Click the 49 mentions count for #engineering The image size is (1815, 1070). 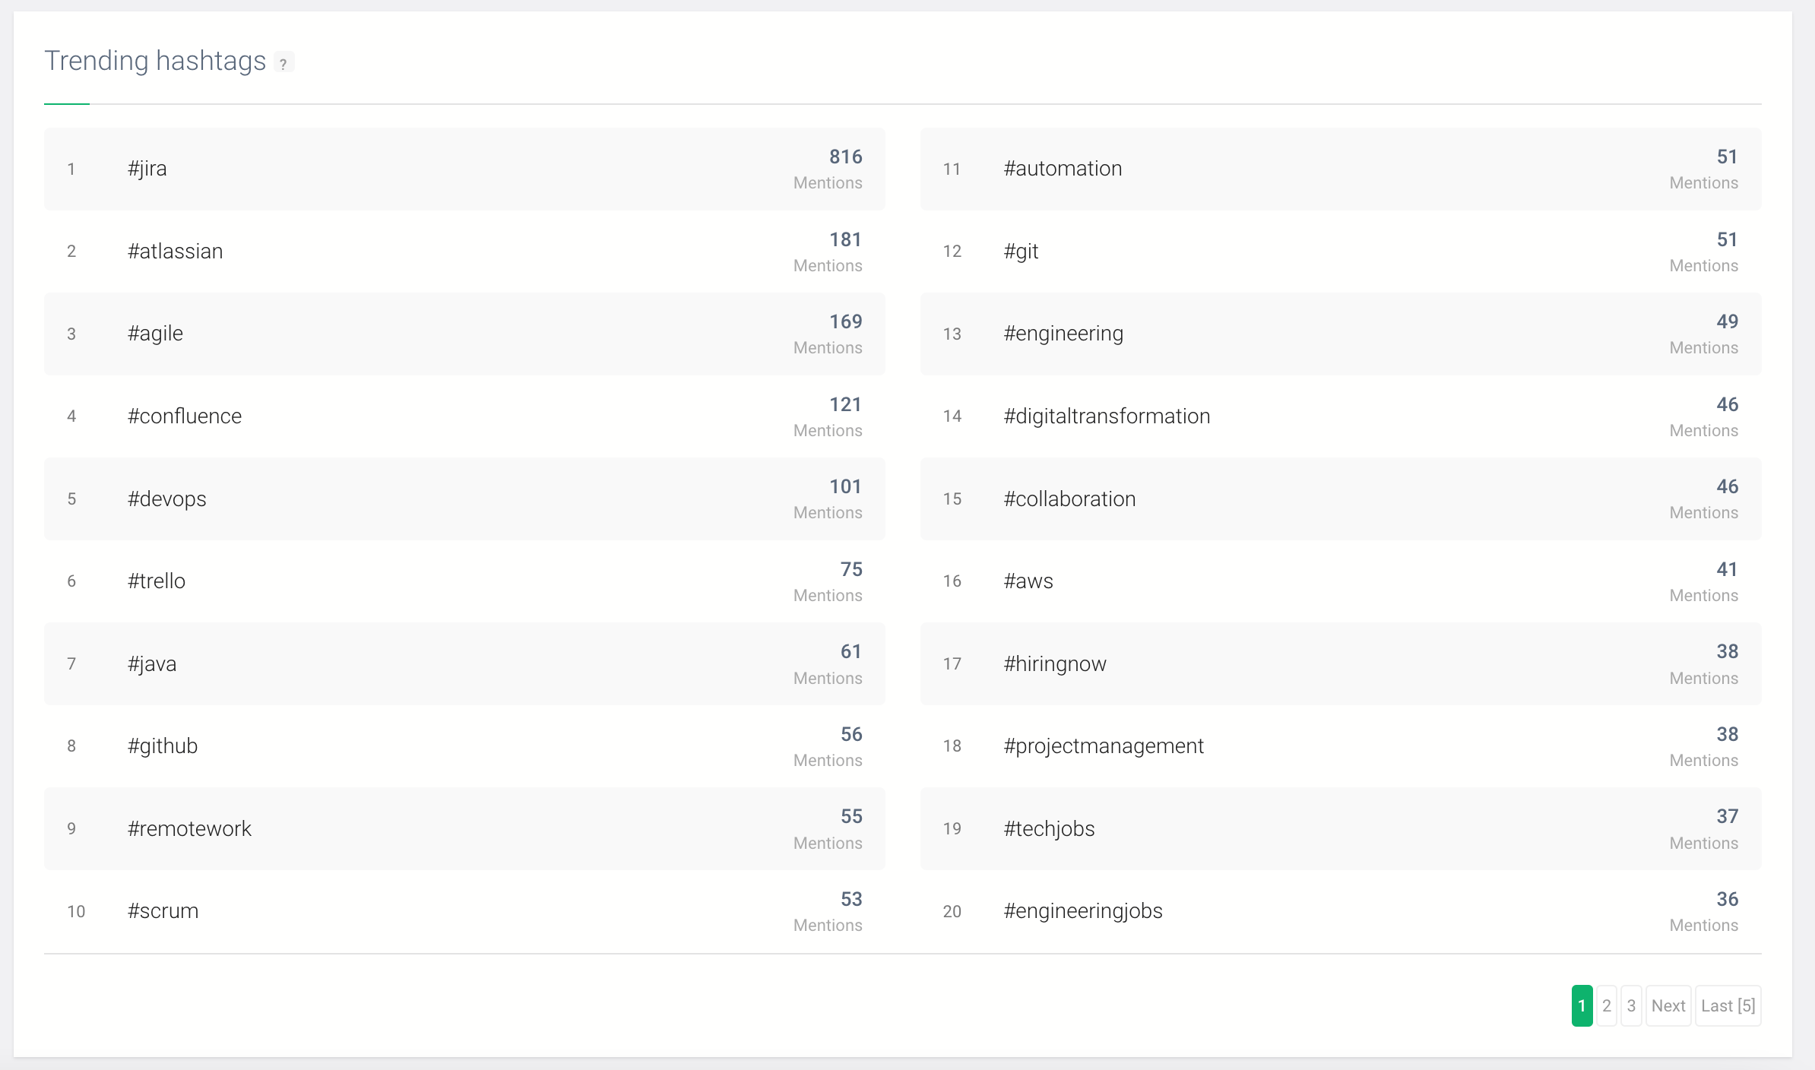(1727, 321)
